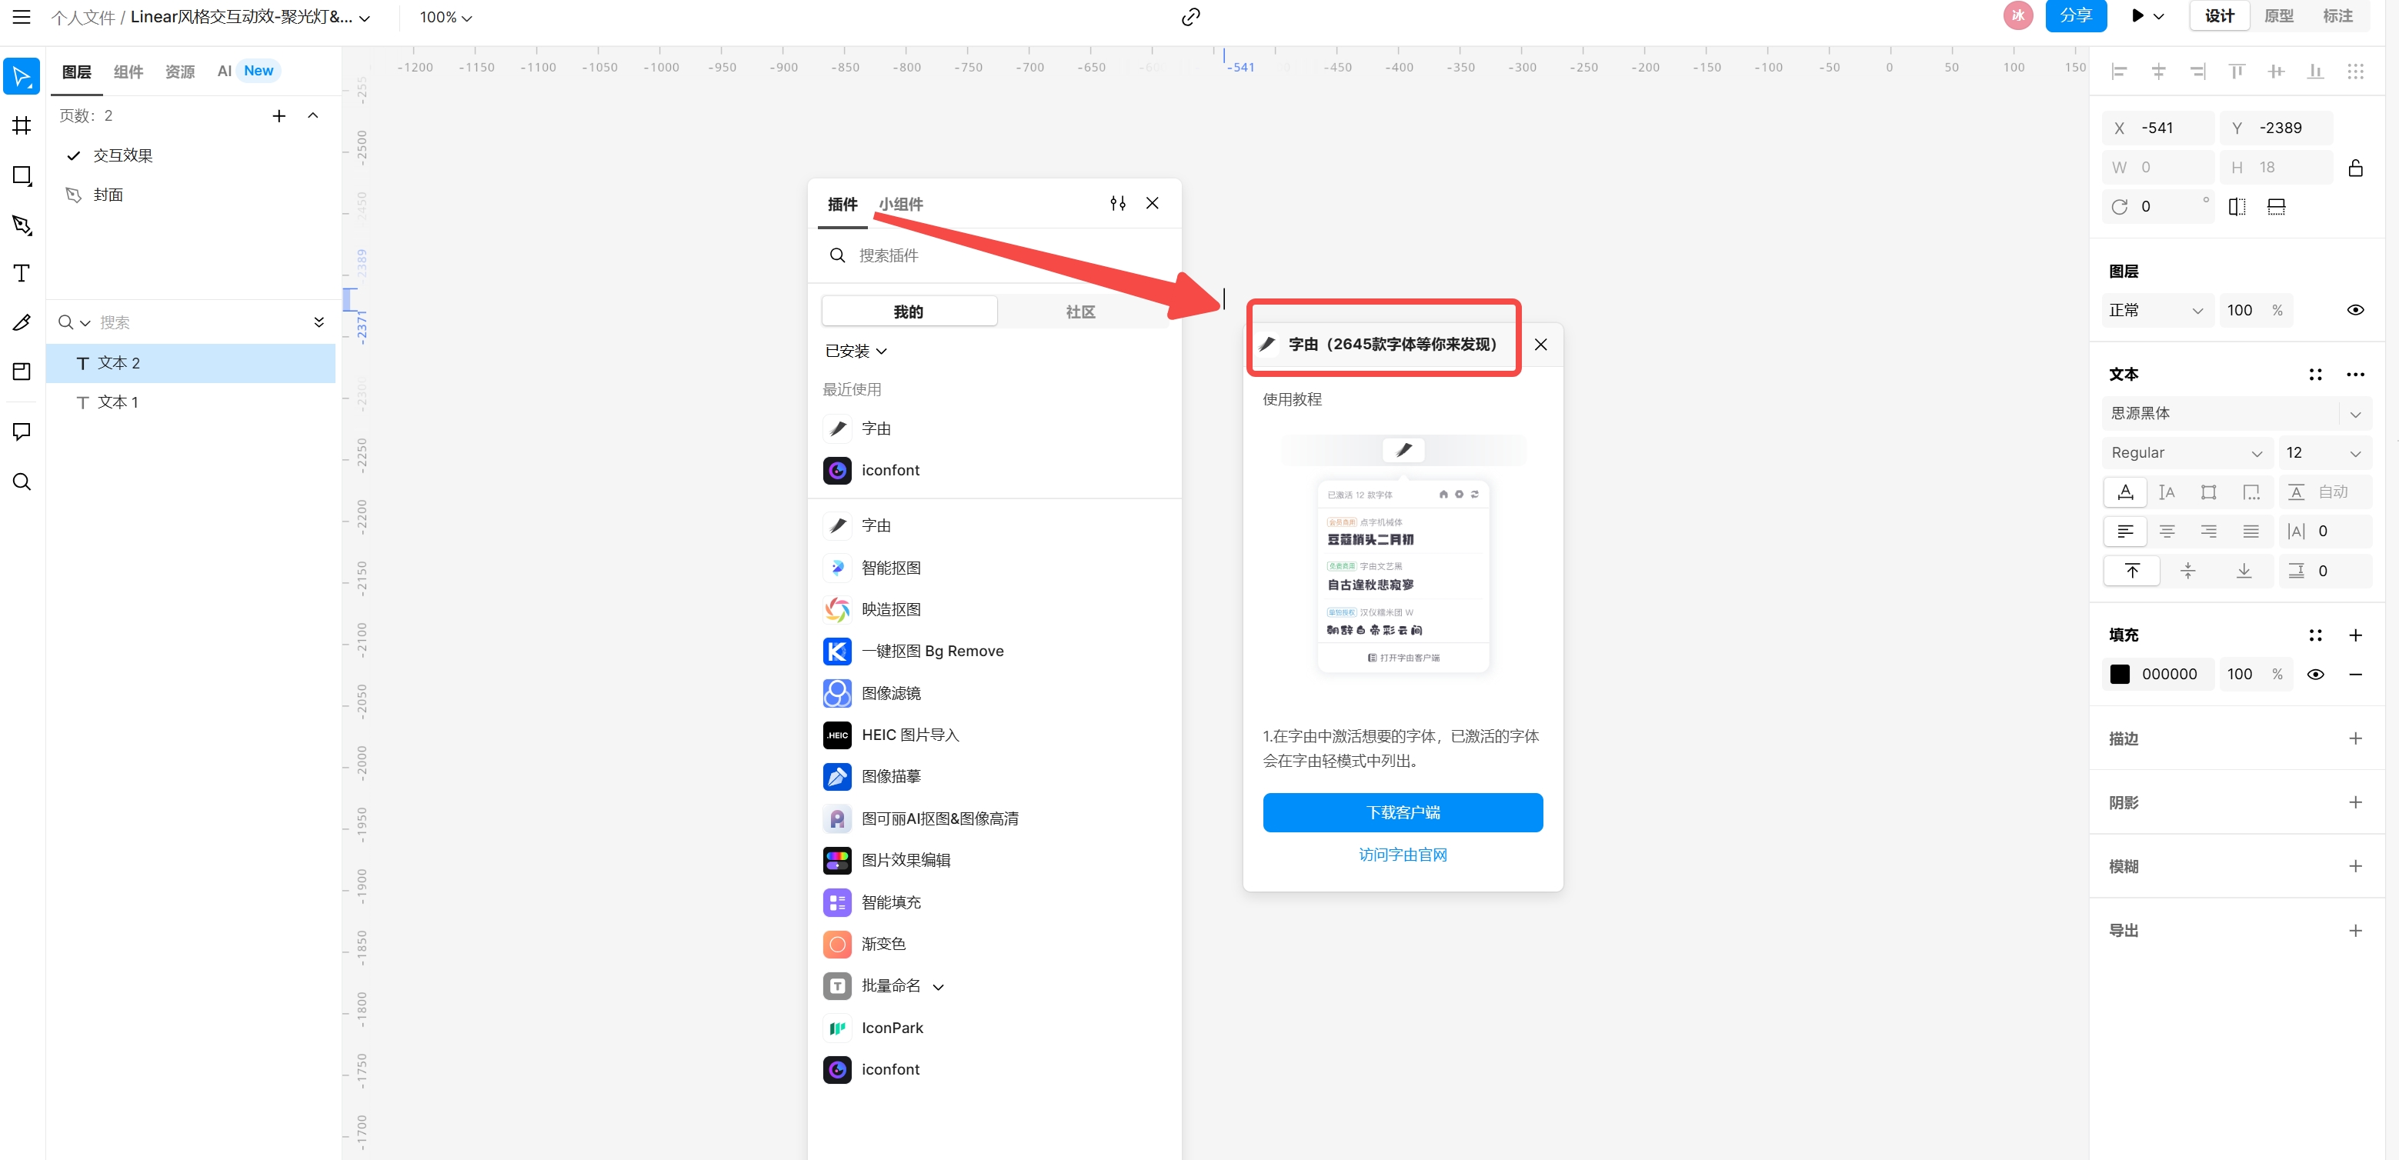Viewport: 2399px width, 1160px height.
Task: Switch to the 小组件 widgets tab
Action: pyautogui.click(x=900, y=204)
